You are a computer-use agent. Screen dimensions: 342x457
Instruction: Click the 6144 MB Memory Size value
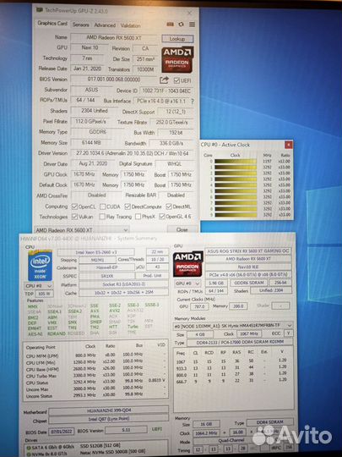tap(91, 143)
